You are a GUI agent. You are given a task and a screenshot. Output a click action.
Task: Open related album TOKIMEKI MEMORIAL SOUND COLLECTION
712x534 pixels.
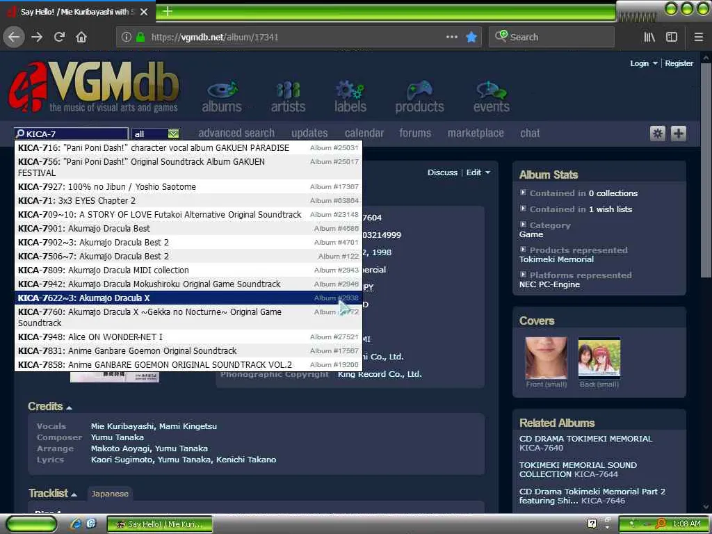[578, 469]
